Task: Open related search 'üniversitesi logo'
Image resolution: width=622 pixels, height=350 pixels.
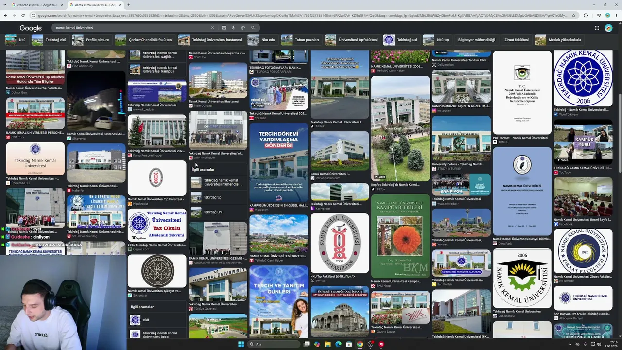Action: coord(157,334)
